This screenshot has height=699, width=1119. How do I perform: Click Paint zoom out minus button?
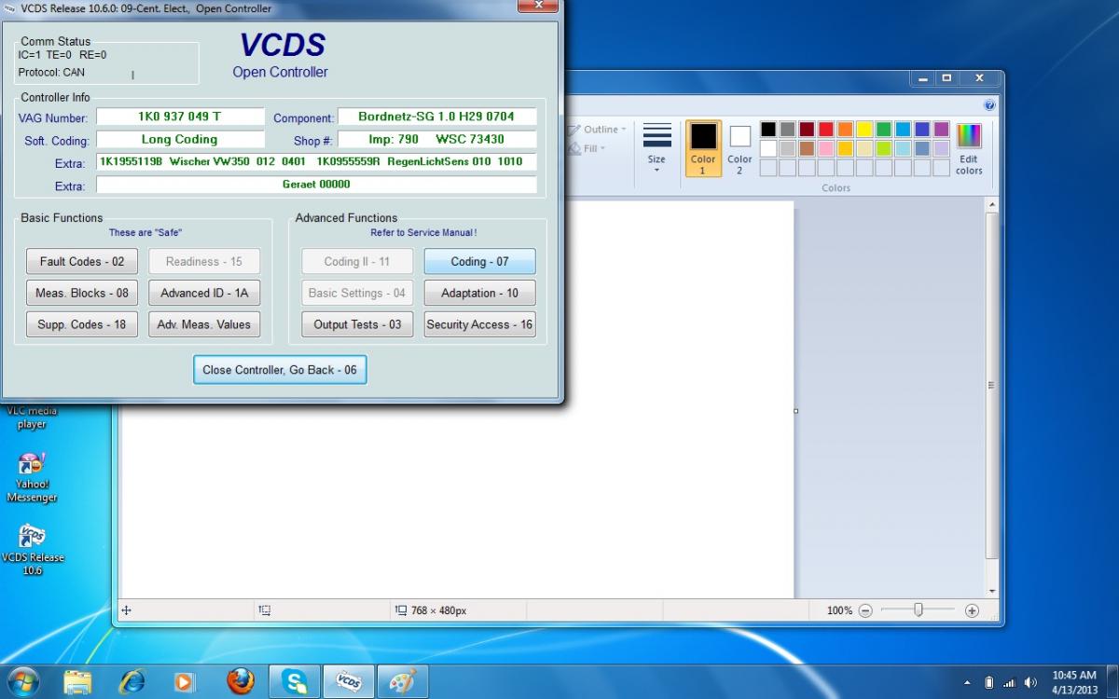point(865,610)
